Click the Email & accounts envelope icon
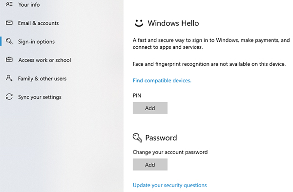The height and width of the screenshot is (192, 293). pos(9,23)
